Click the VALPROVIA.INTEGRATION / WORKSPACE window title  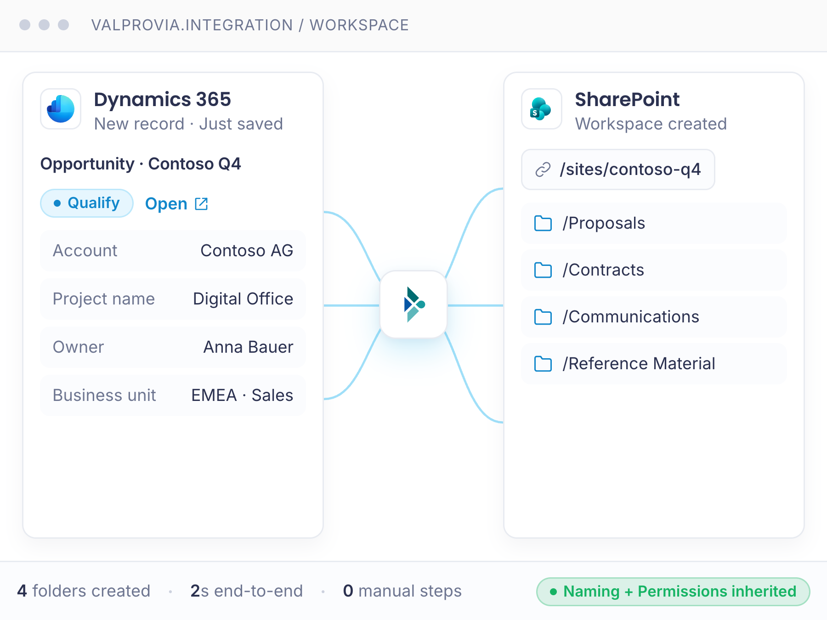click(x=250, y=25)
